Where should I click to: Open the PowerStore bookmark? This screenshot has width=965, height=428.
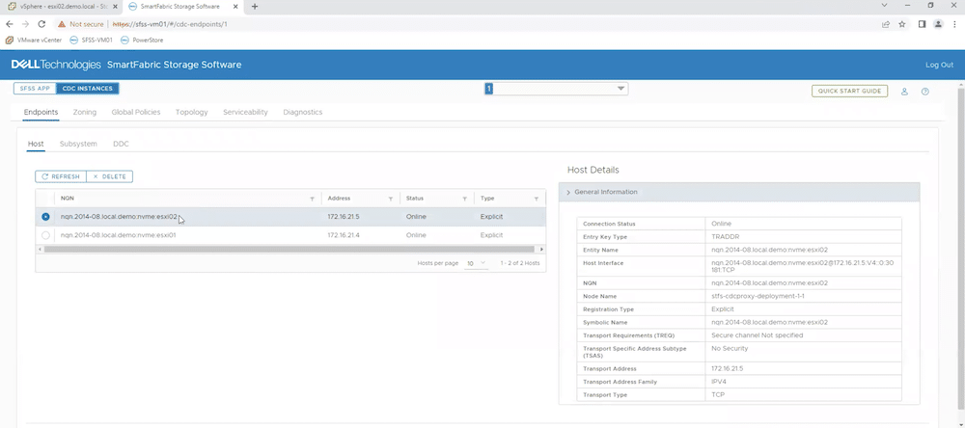coord(142,40)
